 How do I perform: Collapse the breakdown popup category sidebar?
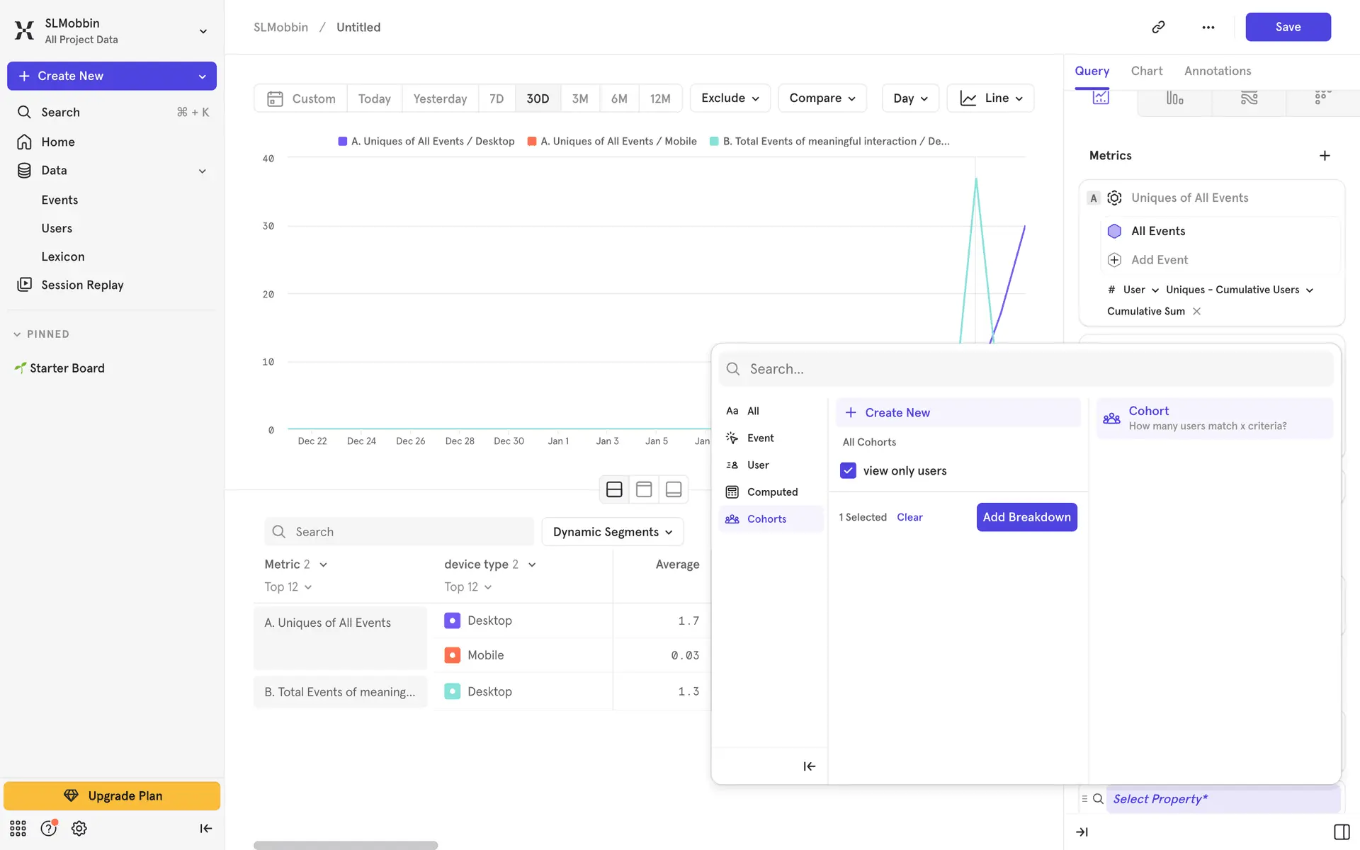(x=809, y=766)
